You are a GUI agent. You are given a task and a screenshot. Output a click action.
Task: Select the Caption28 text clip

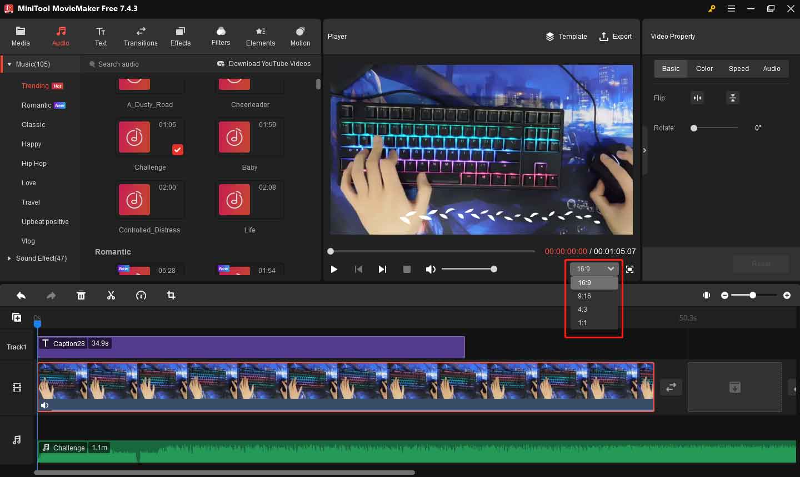pyautogui.click(x=251, y=347)
